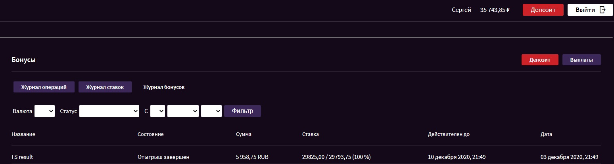Click the Состояние column header
614x164 pixels.
(x=150, y=134)
